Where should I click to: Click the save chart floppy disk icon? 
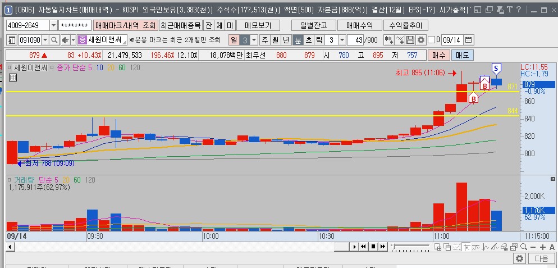(410, 40)
